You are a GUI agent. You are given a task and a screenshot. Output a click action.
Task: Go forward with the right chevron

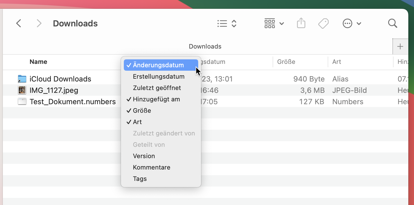pos(39,23)
